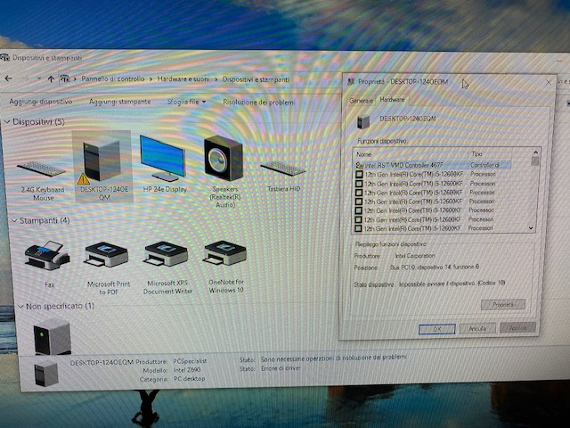Click OK in the properties dialog
Image resolution: width=570 pixels, height=428 pixels.
437,329
